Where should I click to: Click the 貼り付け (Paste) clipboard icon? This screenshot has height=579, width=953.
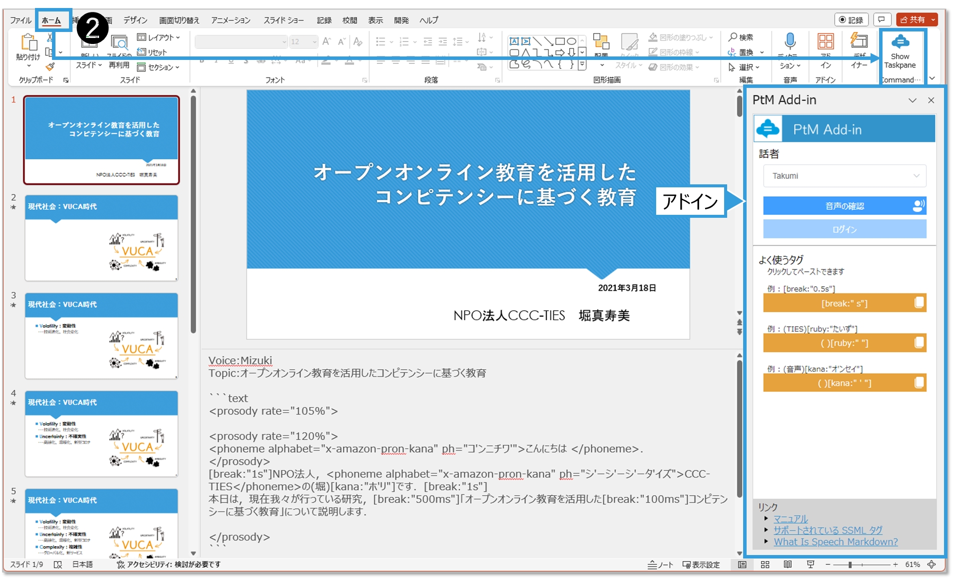28,43
